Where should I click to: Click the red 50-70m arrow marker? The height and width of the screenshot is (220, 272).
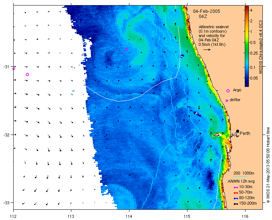236,193
